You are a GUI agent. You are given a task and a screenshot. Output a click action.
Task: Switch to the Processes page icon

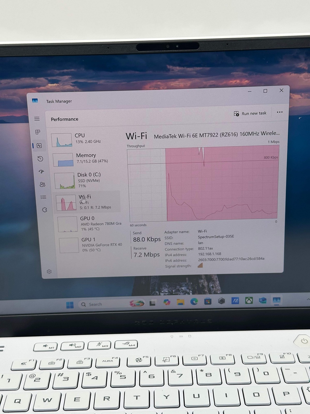tap(38, 132)
